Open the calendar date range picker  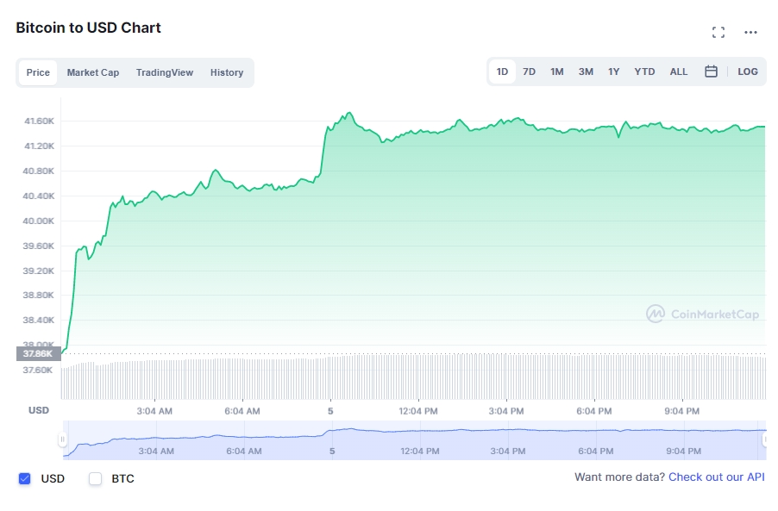click(x=711, y=72)
